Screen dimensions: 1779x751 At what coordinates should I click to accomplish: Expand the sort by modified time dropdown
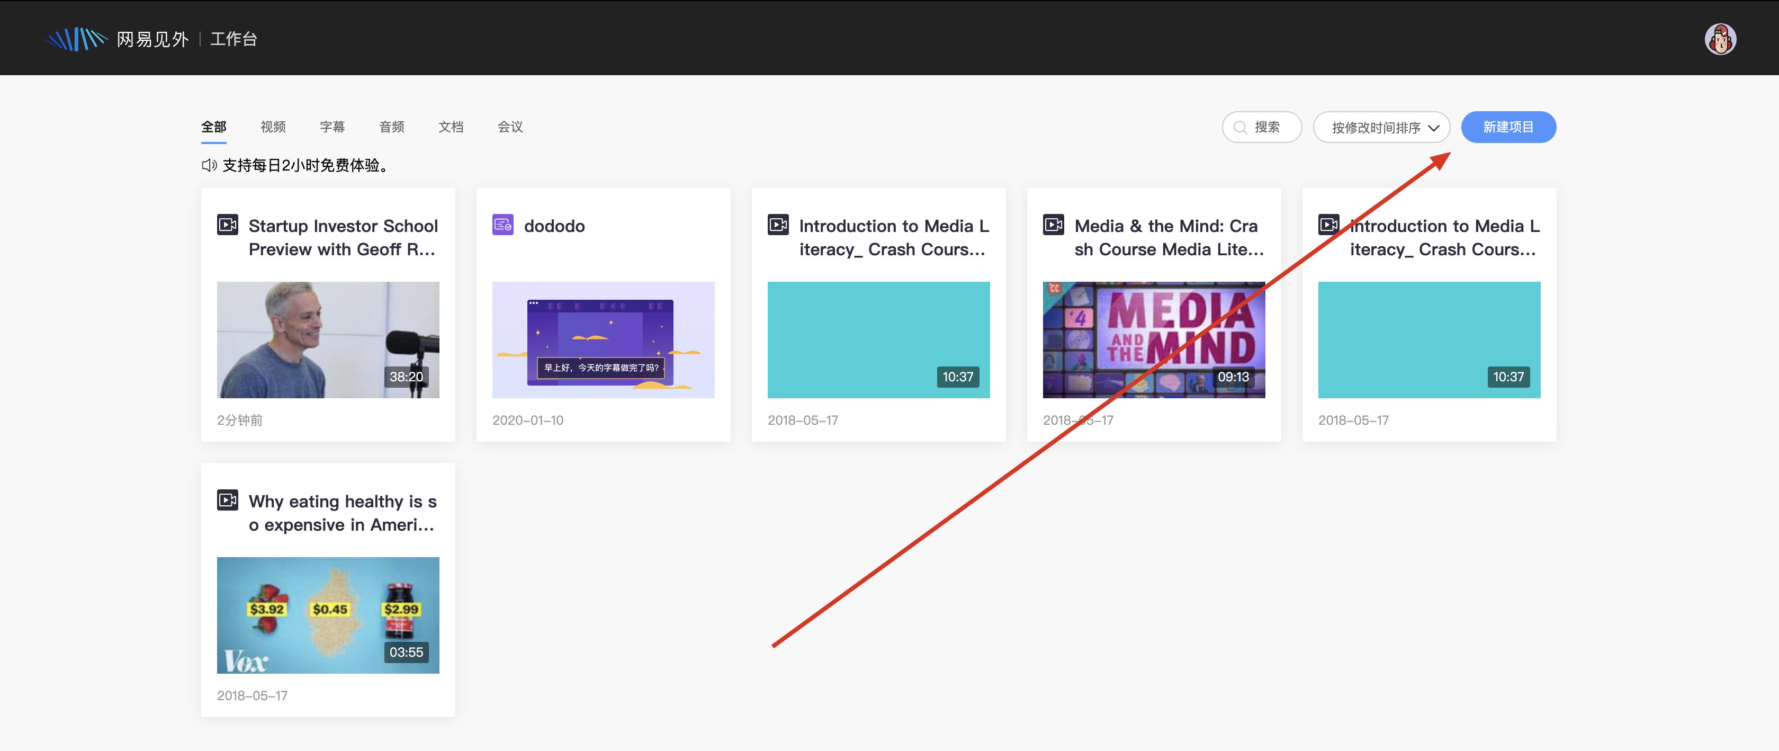[1376, 128]
